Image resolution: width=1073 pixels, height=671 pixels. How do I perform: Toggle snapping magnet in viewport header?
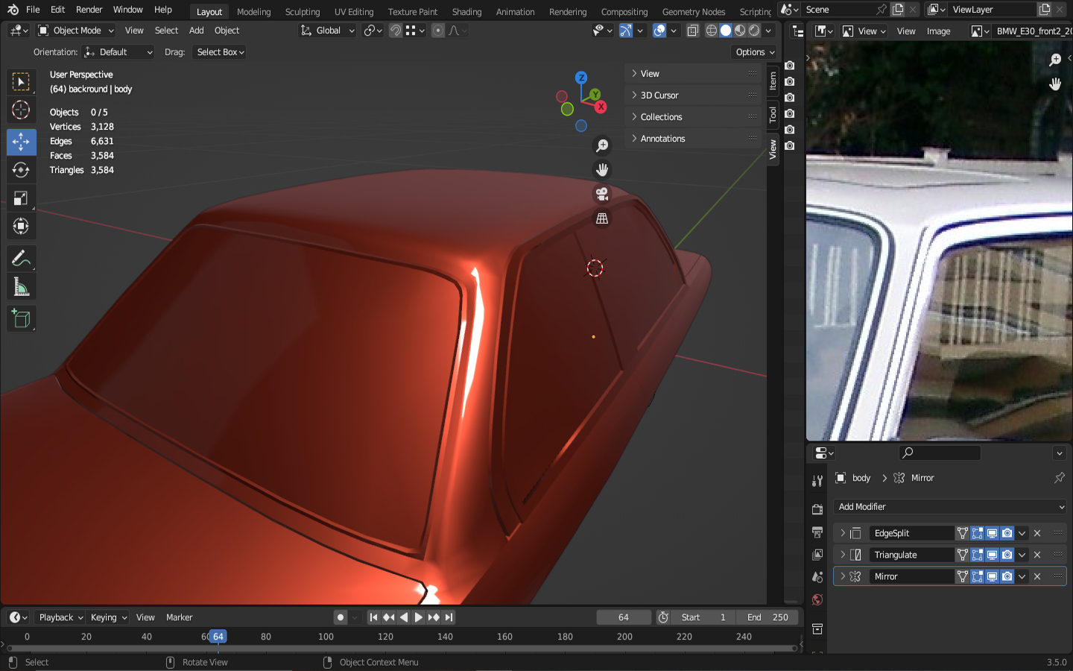pos(396,31)
